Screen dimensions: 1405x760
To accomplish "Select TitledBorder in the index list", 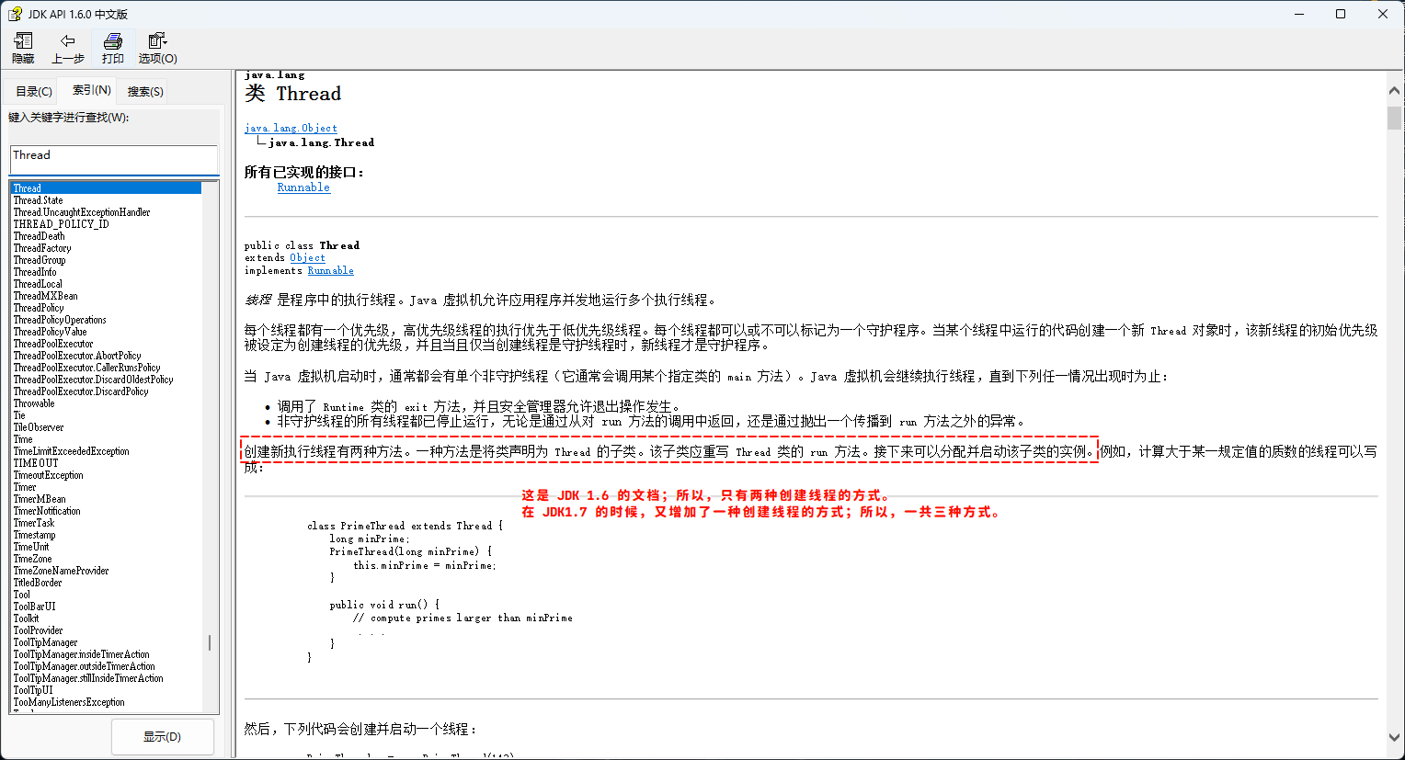I will click(x=38, y=582).
